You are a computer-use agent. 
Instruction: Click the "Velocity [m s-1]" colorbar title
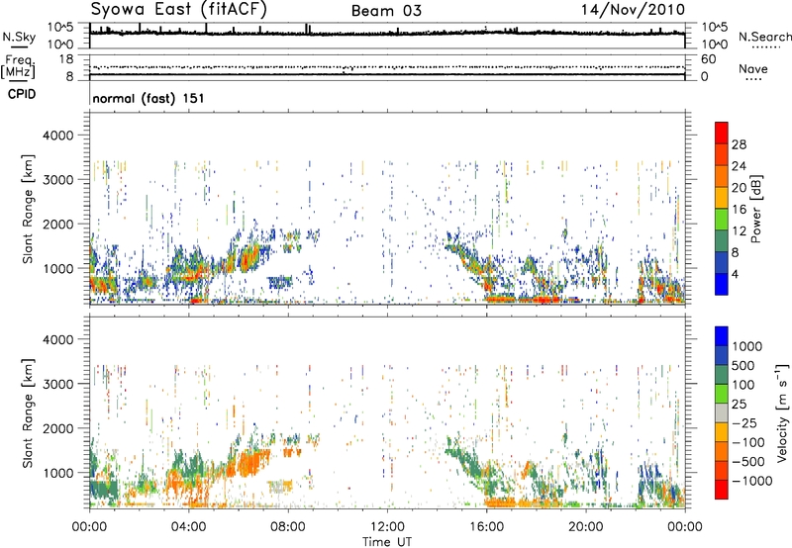tap(782, 412)
